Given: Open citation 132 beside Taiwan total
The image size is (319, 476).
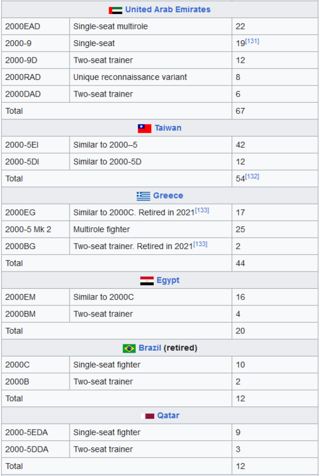Looking at the screenshot, I should (252, 176).
